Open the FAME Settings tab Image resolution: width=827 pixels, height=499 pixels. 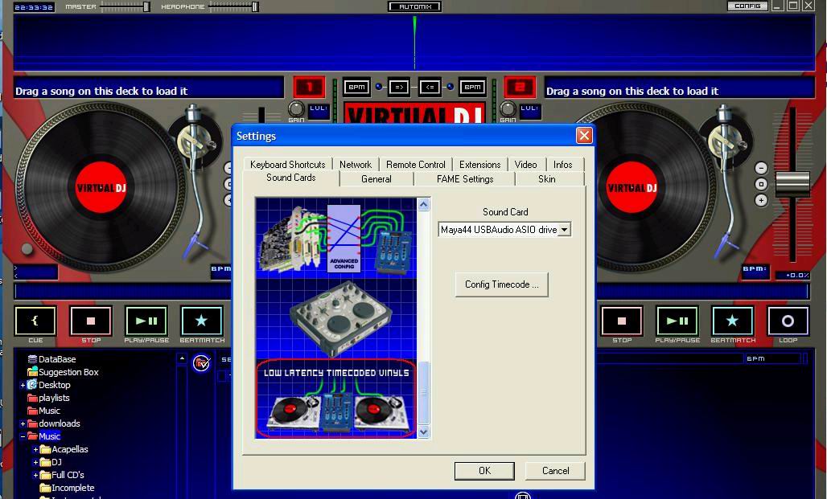[x=465, y=179]
